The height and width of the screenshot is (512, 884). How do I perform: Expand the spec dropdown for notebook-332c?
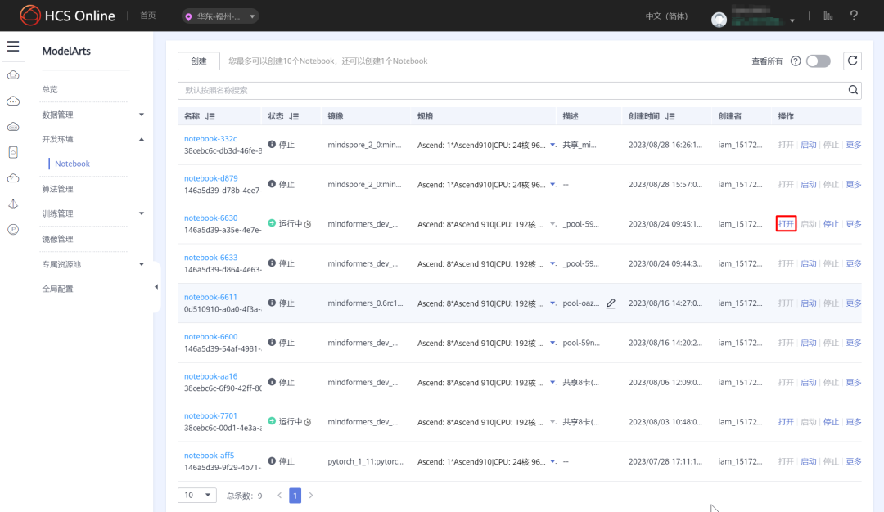point(552,145)
